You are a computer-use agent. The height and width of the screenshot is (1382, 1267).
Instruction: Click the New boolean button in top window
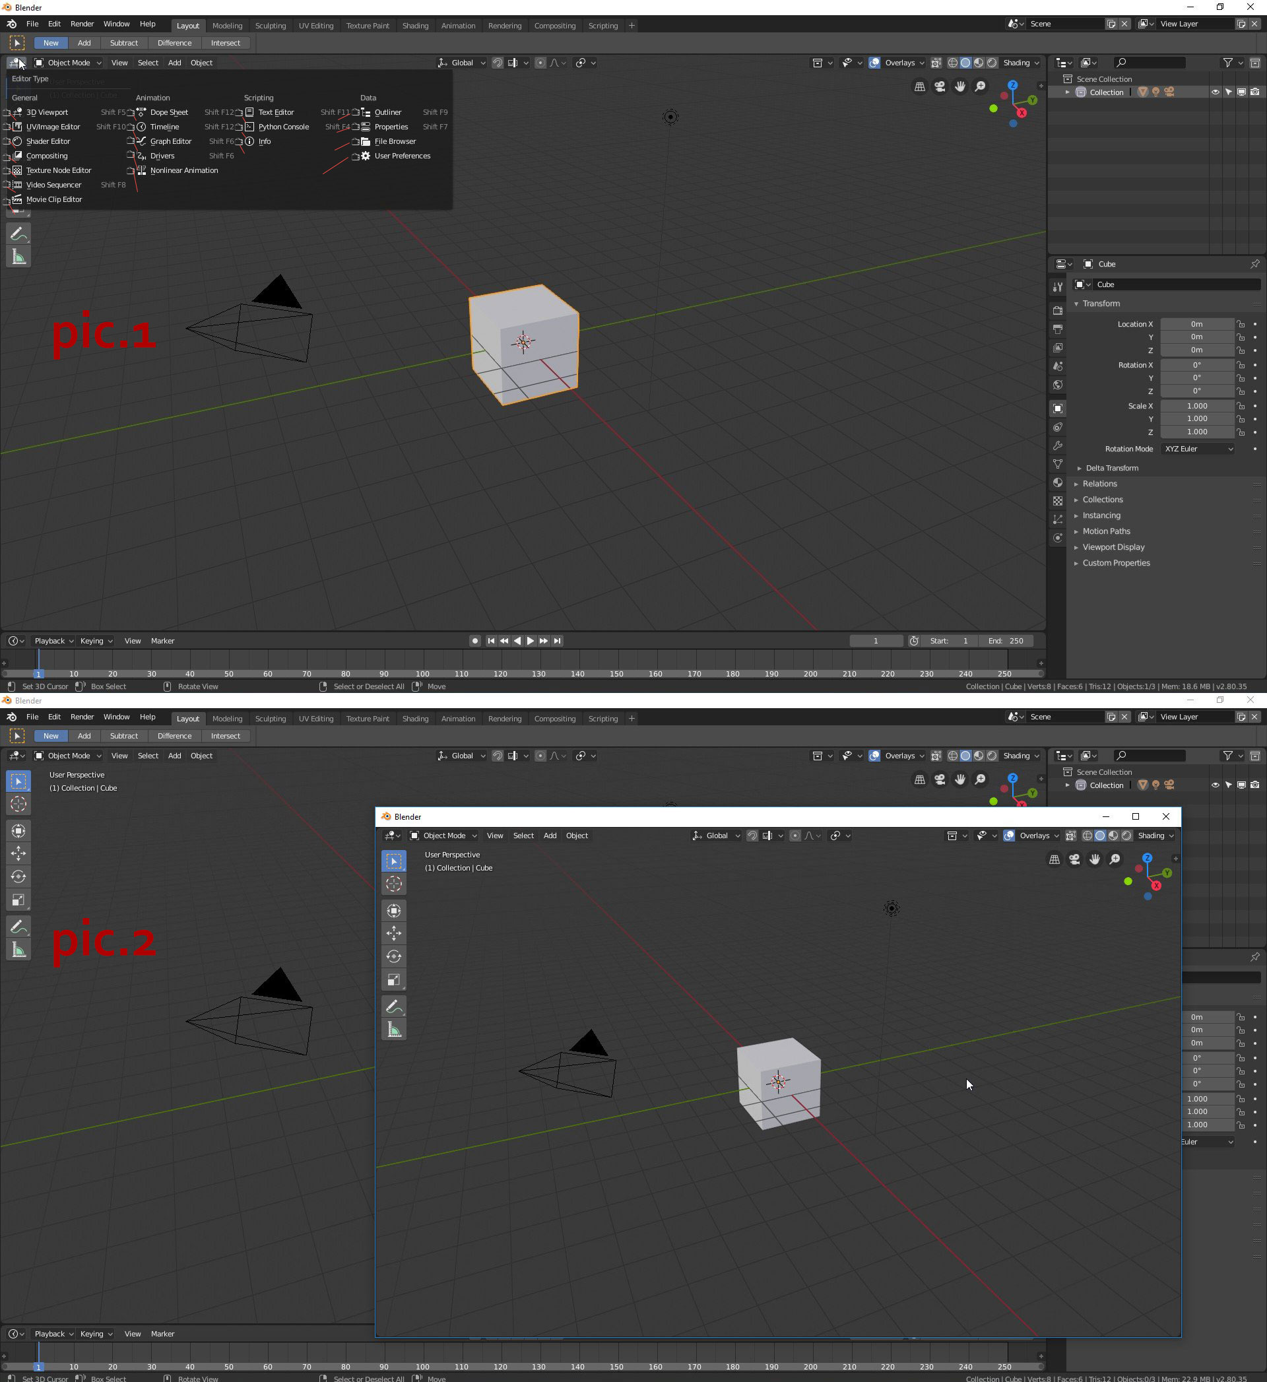[x=51, y=42]
